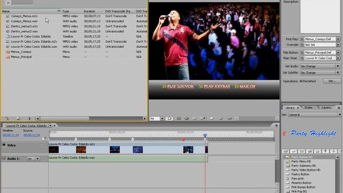Click the red chapter marker on timeline
The height and width of the screenshot is (193, 343).
click(183, 139)
